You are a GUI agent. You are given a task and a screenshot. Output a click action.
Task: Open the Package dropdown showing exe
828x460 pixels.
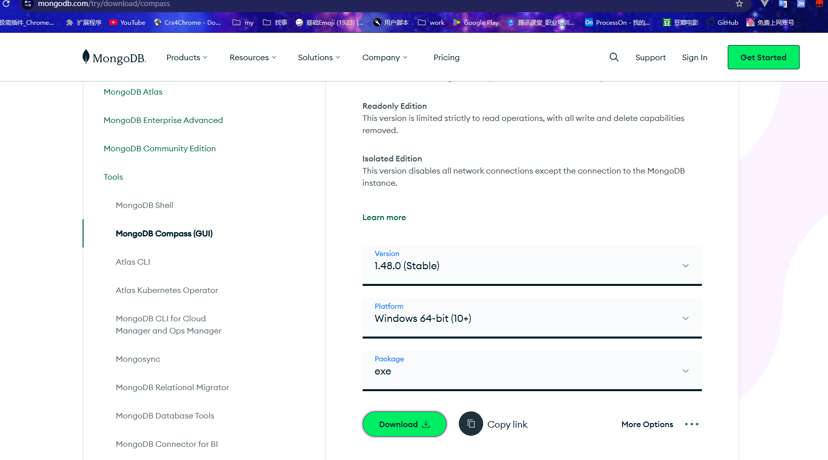(x=532, y=370)
